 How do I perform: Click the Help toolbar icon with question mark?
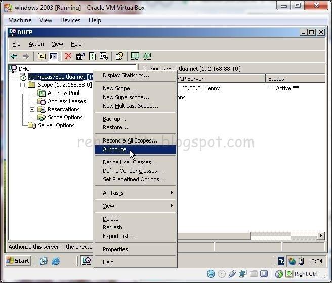[119, 56]
